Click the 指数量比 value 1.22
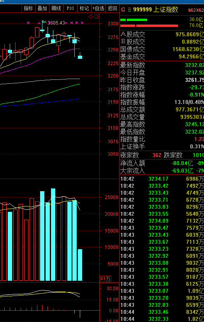Image resolution: width=204 pixels, height=322 pixels. [199, 139]
